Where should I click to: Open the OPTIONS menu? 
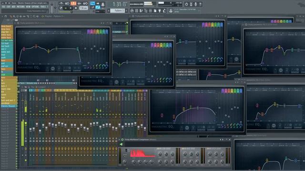35,7
